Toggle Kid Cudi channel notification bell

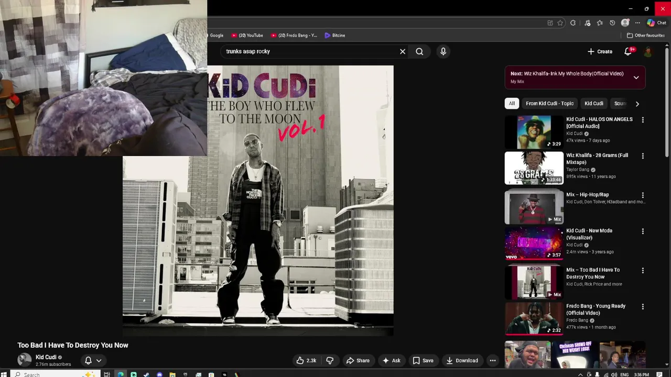pyautogui.click(x=88, y=360)
